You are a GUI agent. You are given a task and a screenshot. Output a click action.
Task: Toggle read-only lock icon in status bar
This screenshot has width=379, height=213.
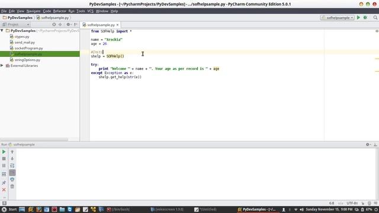click(x=363, y=204)
